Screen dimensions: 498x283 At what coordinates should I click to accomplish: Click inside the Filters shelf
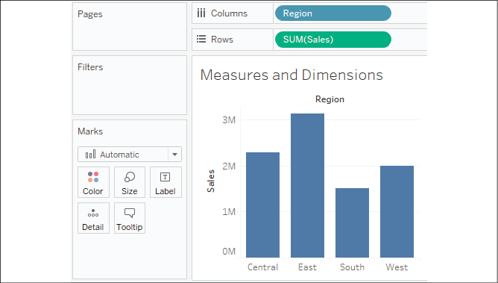130,85
